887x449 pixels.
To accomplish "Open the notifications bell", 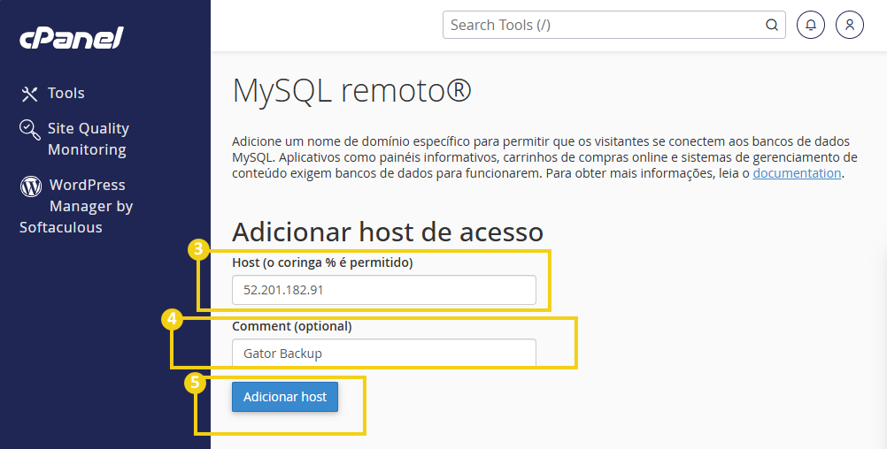I will (811, 25).
